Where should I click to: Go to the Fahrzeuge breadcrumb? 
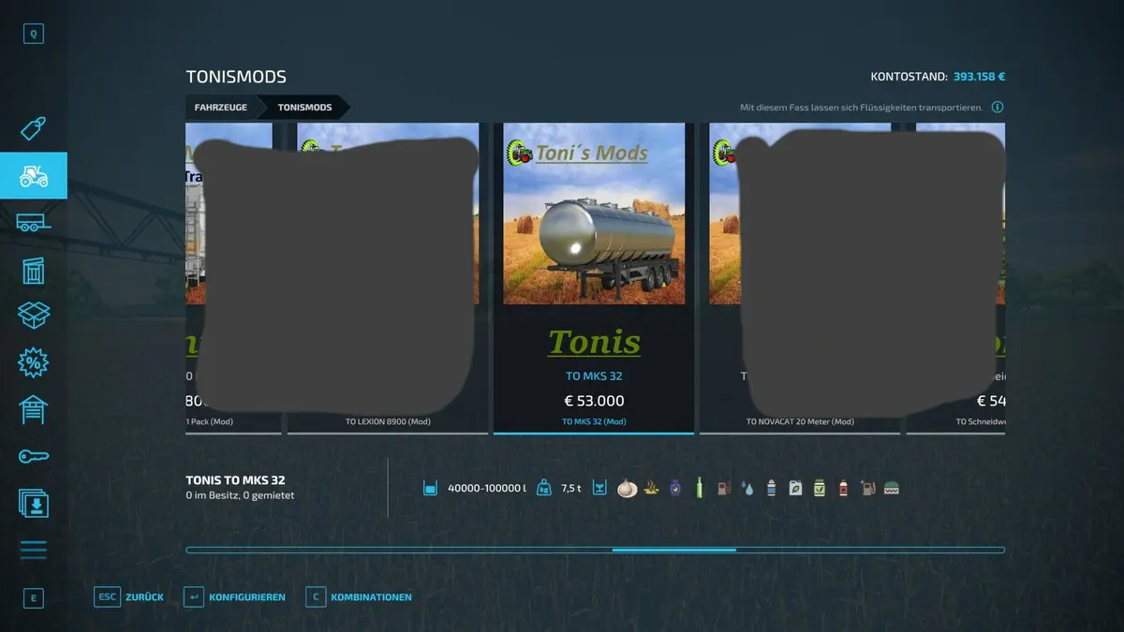(221, 108)
